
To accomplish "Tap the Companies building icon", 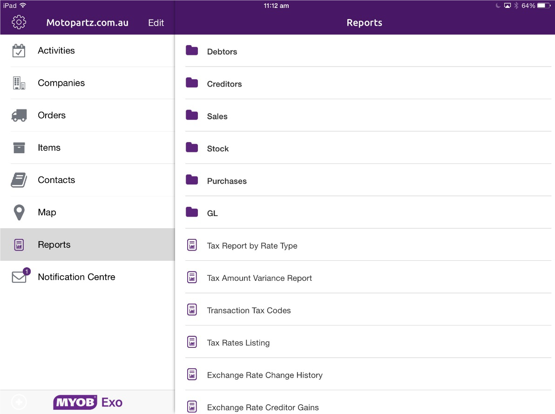I will 19,83.
